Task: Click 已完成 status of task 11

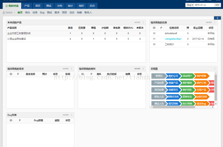Action: pyautogui.click(x=211, y=39)
